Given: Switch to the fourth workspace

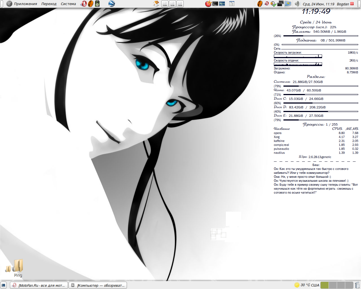Looking at the screenshot, I should coord(349,285).
